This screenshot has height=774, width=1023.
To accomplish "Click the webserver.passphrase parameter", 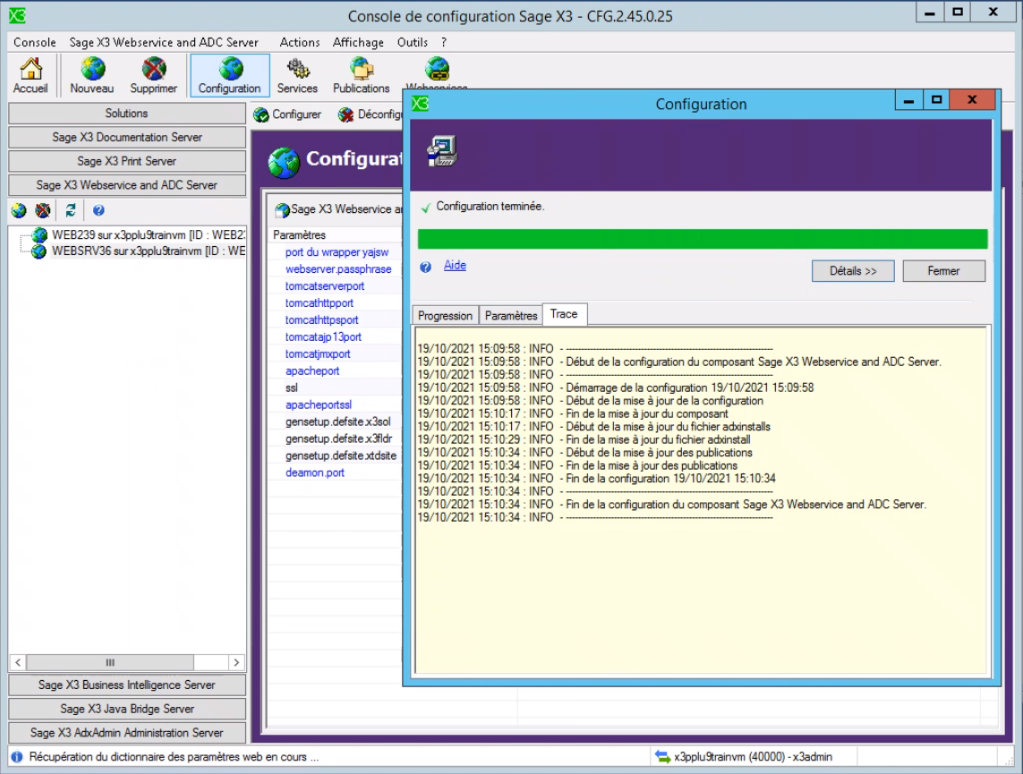I will tap(338, 269).
